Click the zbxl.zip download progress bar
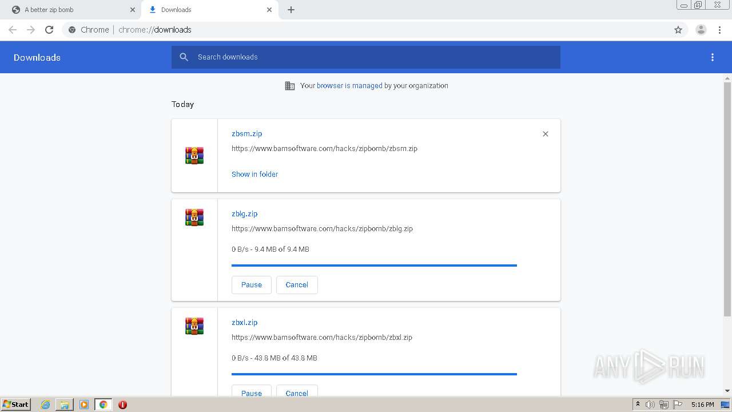 coord(374,374)
